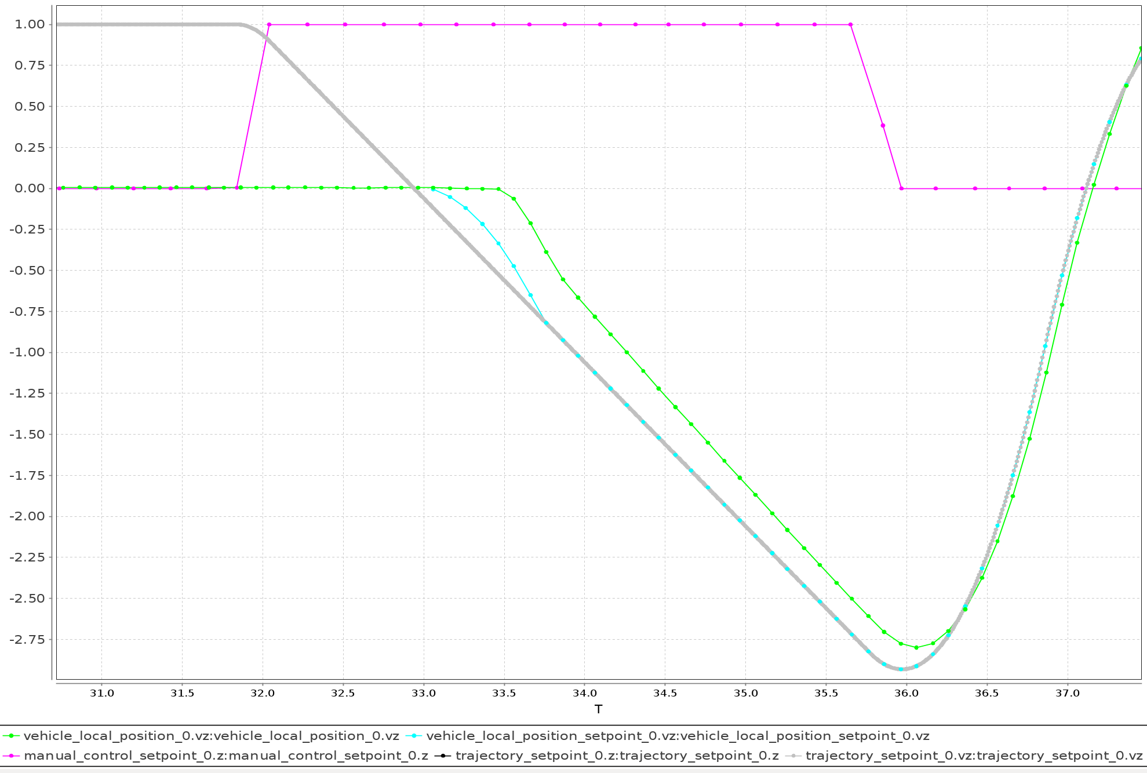
Task: Click the 1.00 label on Y axis
Action: [x=30, y=24]
